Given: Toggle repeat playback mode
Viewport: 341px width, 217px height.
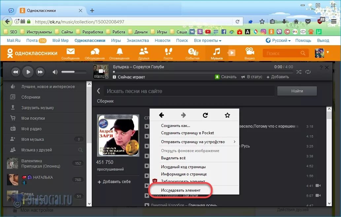Looking at the screenshot, I should (x=308, y=72).
